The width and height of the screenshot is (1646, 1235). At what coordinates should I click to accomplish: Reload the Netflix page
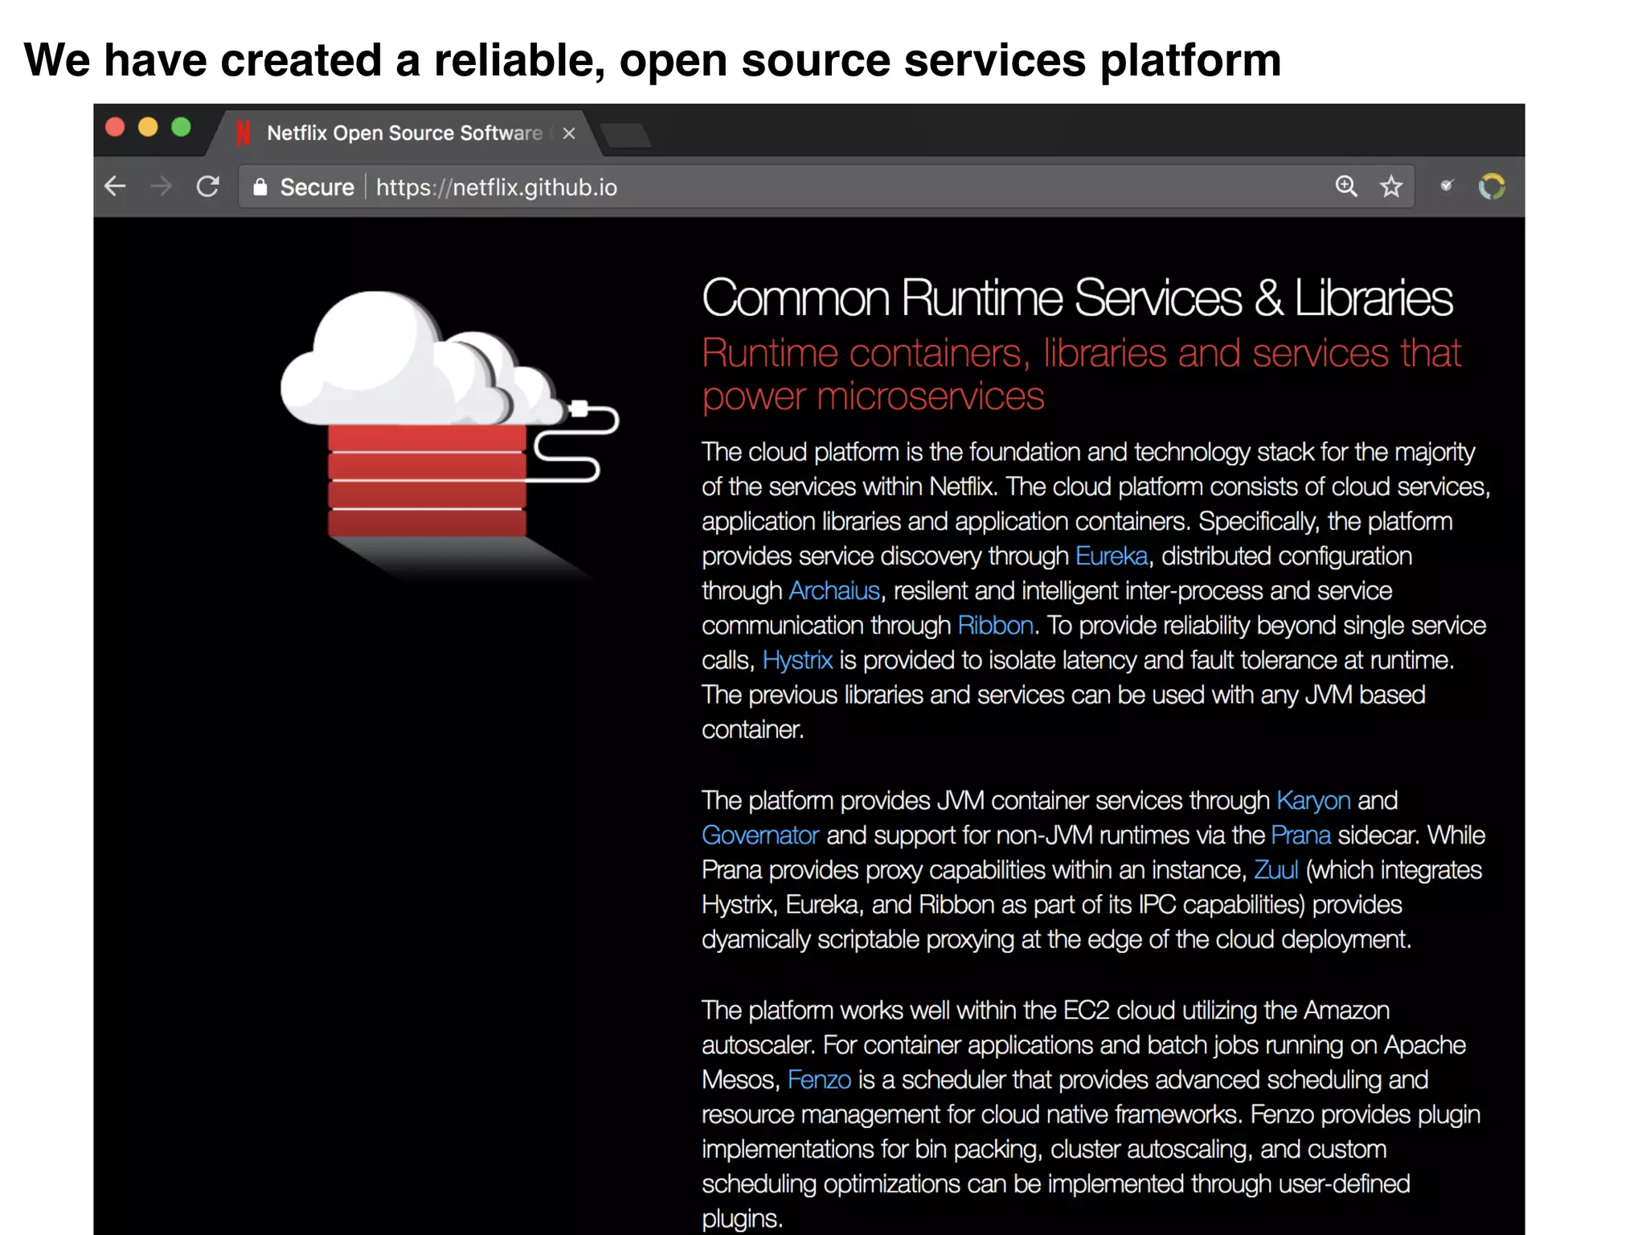pos(208,187)
